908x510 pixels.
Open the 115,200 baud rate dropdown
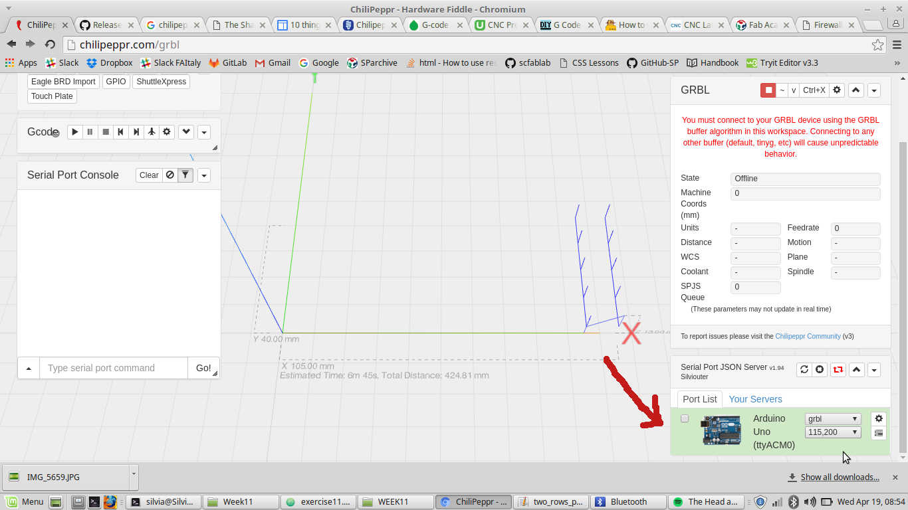(833, 432)
